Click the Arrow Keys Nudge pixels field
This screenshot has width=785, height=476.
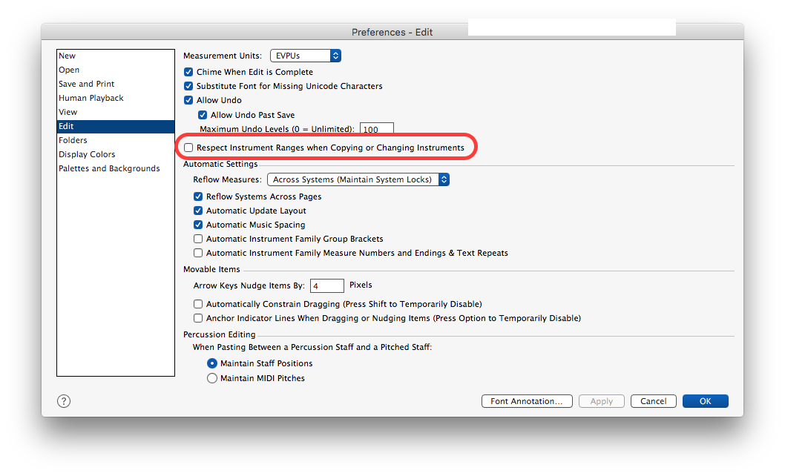(327, 285)
